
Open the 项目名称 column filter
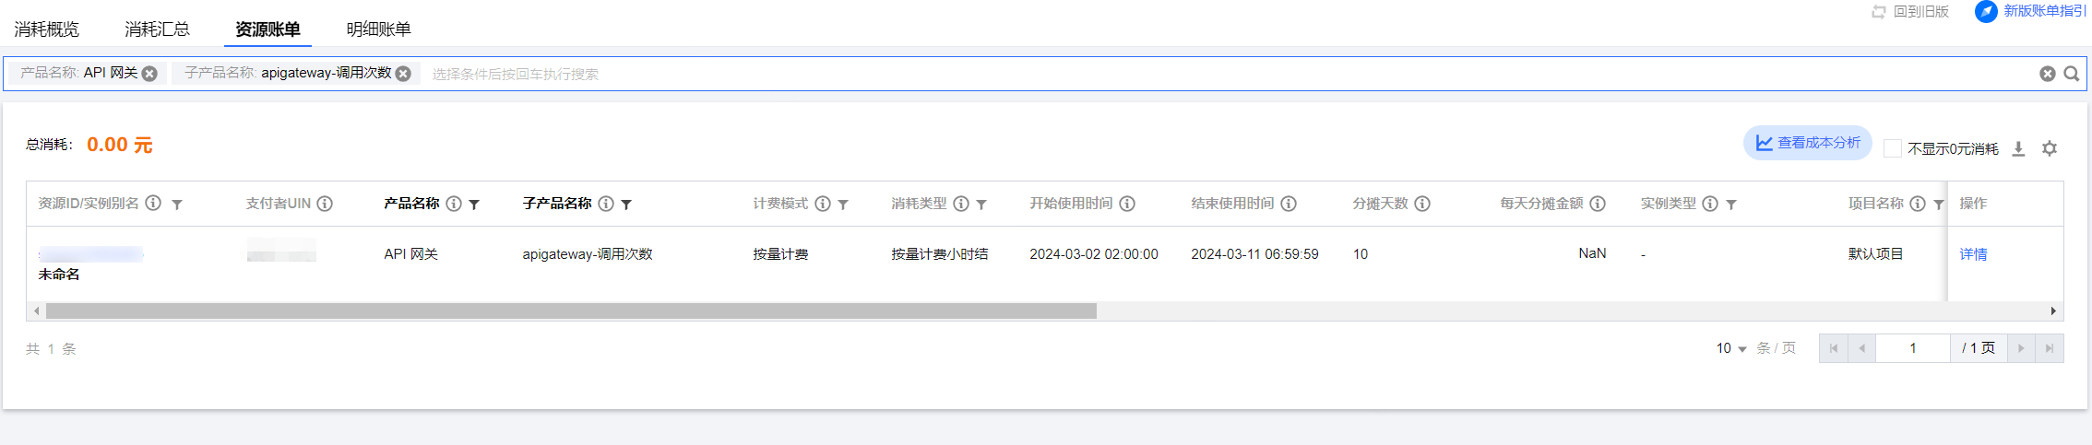[1939, 205]
